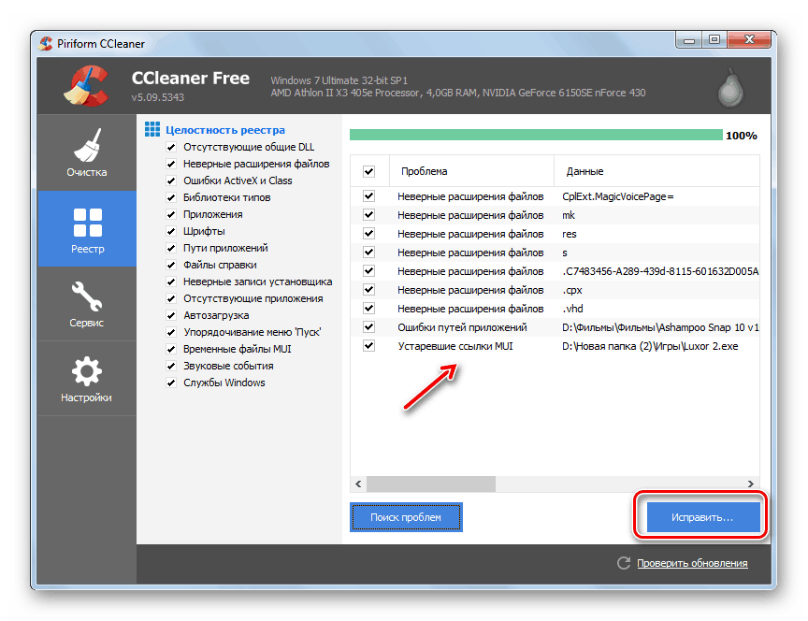Uncheck Ошибки ActiveX и Class
808x621 pixels.
tap(171, 181)
